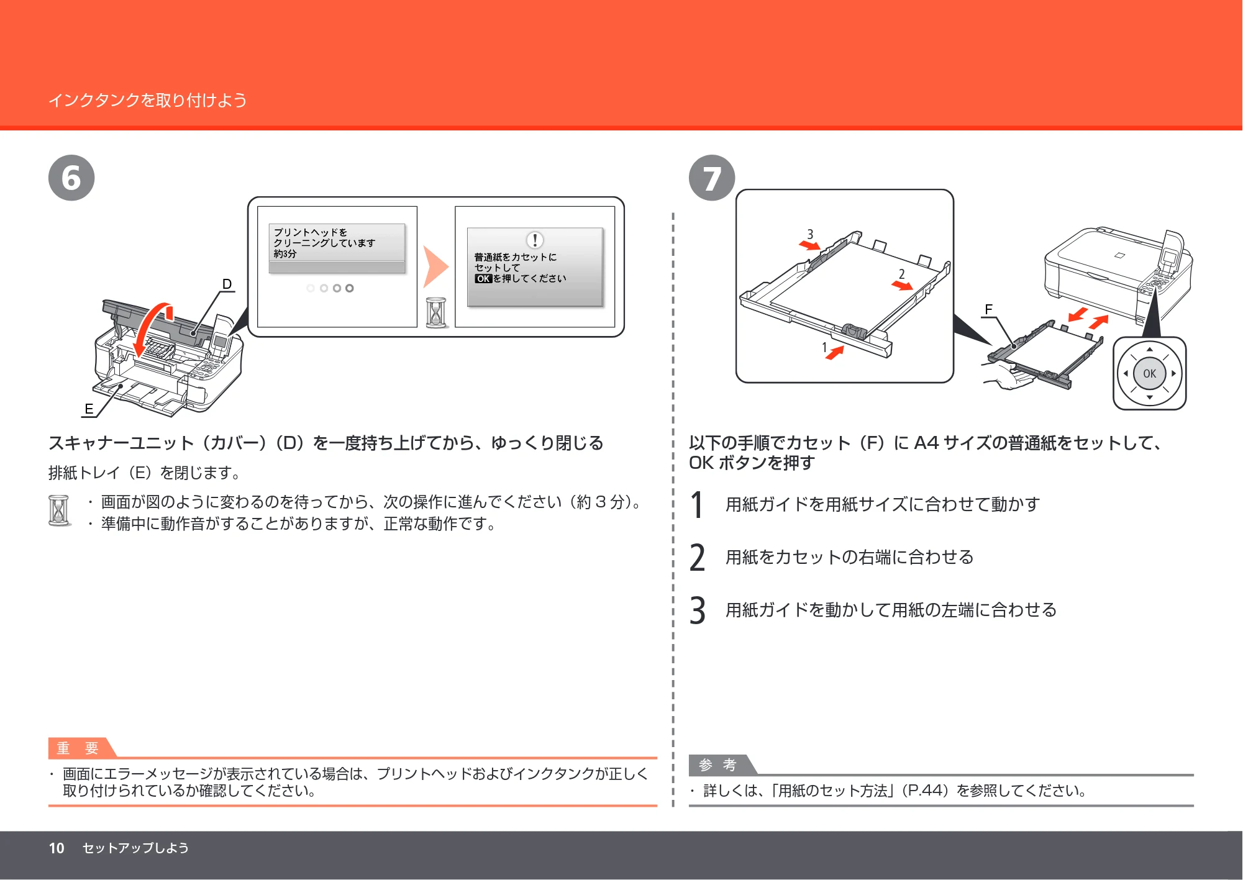
Task: Click the page number 10 in the footer
Action: (57, 848)
